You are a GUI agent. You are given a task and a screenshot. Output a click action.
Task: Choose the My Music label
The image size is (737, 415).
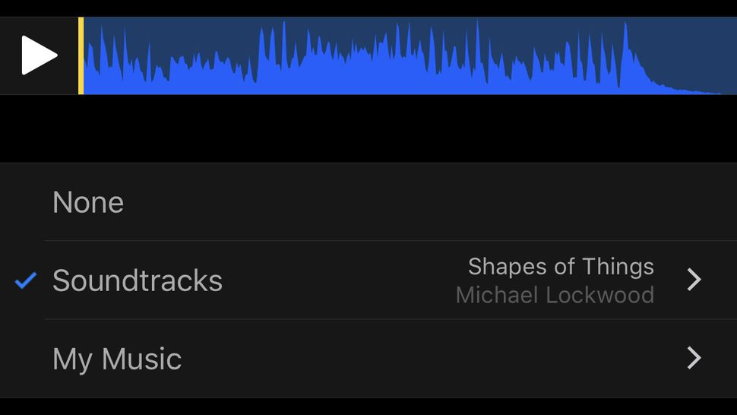tap(117, 359)
